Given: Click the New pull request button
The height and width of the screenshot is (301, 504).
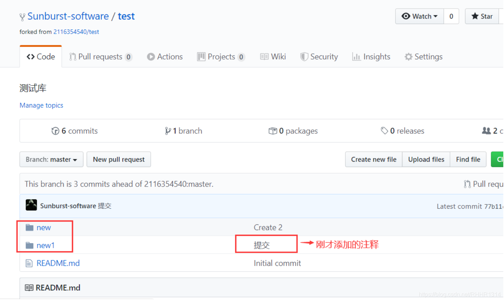Looking at the screenshot, I should click(x=119, y=159).
